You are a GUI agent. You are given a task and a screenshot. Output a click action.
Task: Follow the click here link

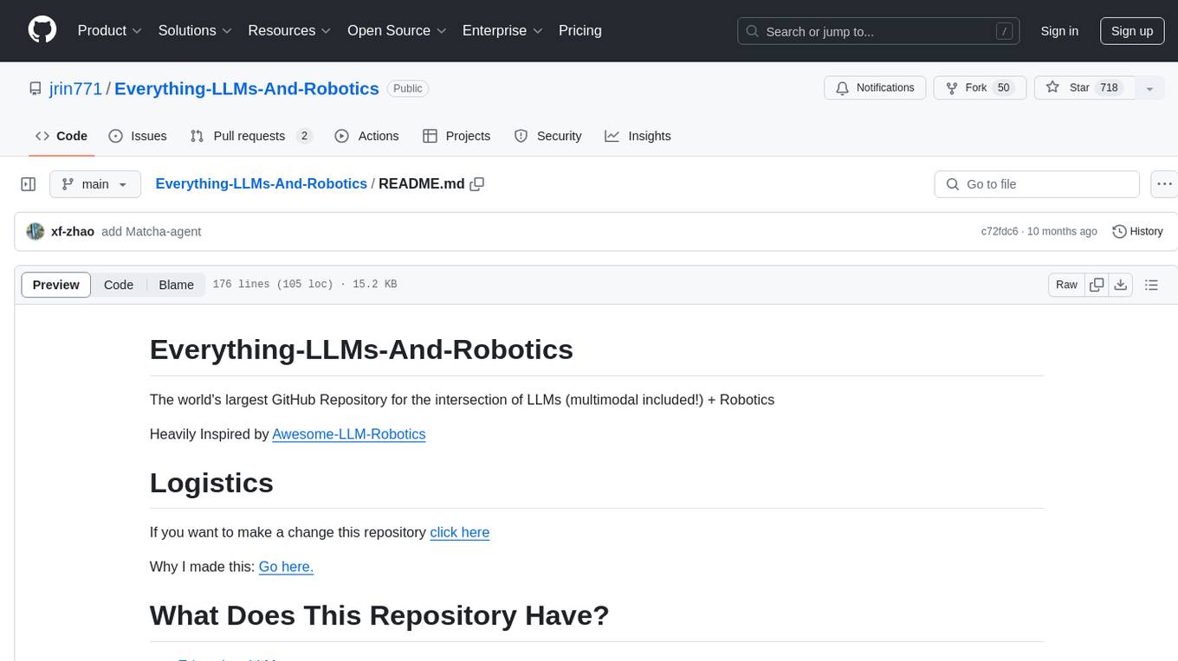(460, 532)
